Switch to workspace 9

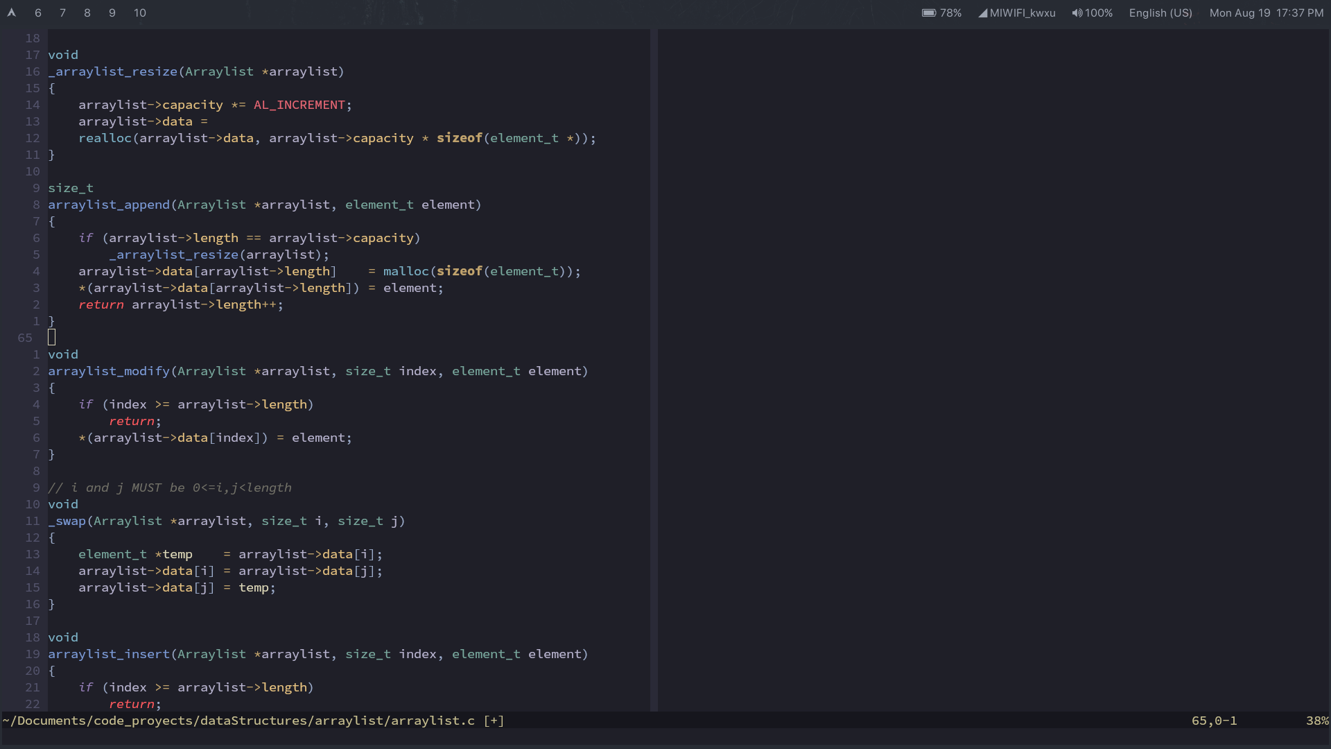(112, 12)
